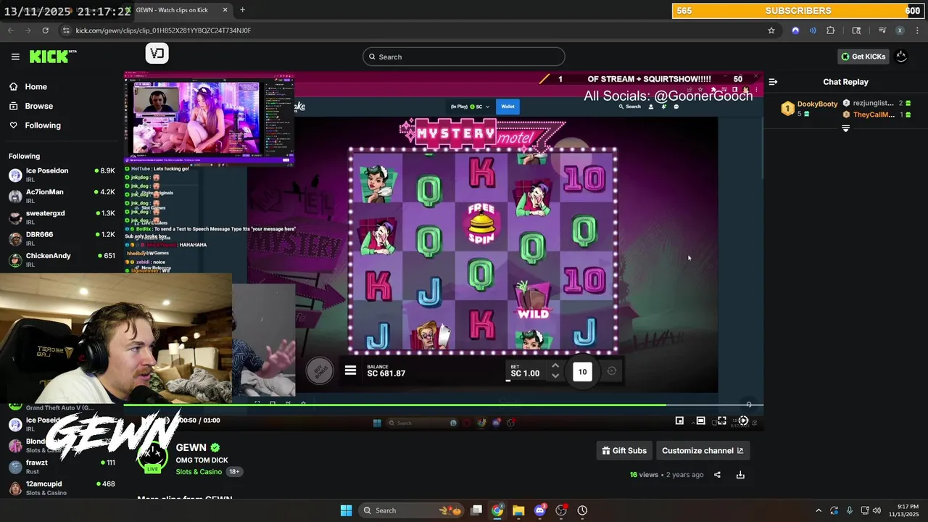
Task: Click Windows taskbar Search box
Action: coord(411,510)
